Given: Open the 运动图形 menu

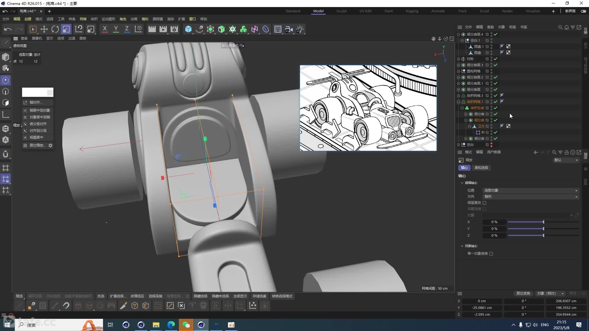Looking at the screenshot, I should click(108, 19).
